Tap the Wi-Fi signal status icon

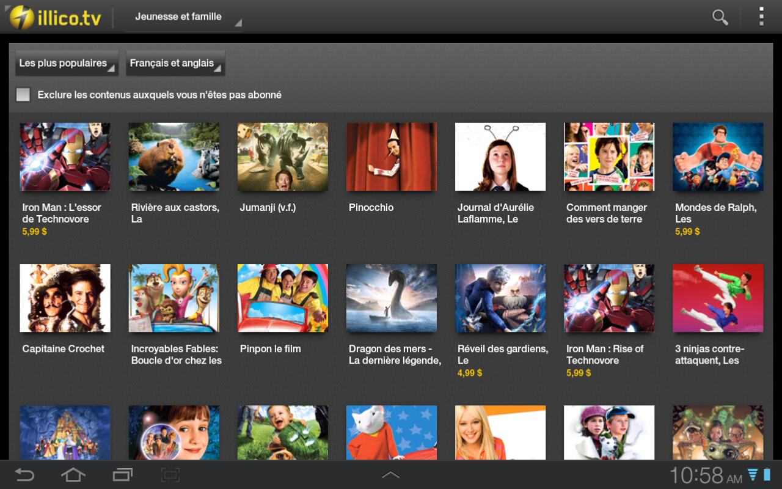click(x=753, y=474)
